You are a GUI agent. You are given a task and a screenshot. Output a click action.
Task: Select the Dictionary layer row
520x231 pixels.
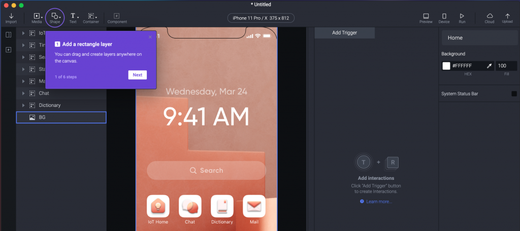61,105
